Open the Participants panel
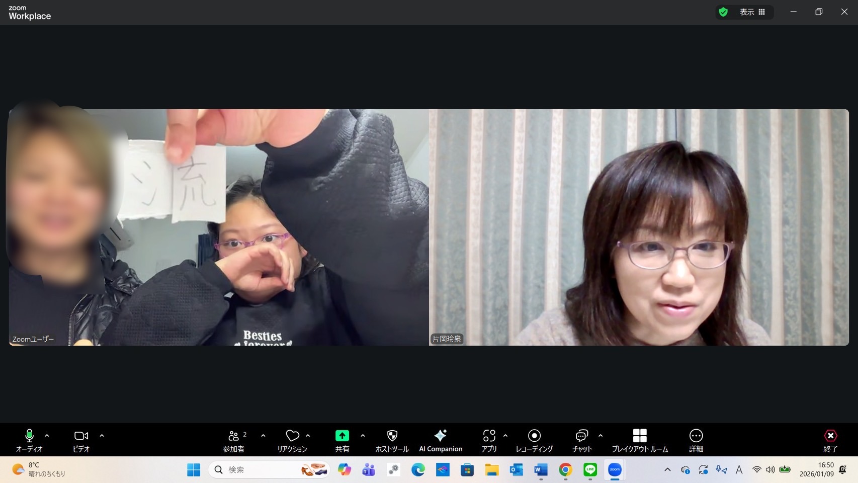 234,440
